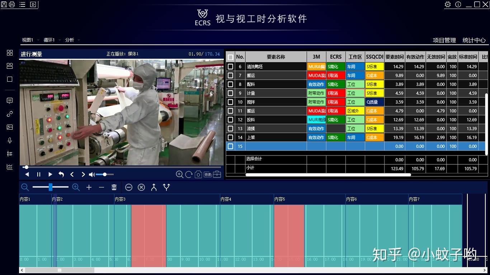Image resolution: width=490 pixels, height=275 pixels.
Task: Select the link icon in left sidebar
Action: tap(9, 114)
